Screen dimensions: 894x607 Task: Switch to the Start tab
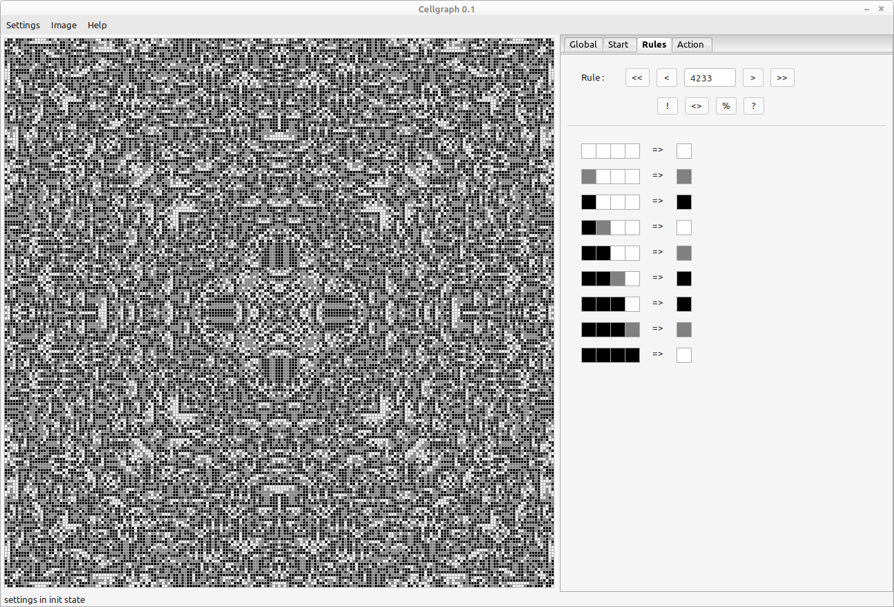click(618, 44)
